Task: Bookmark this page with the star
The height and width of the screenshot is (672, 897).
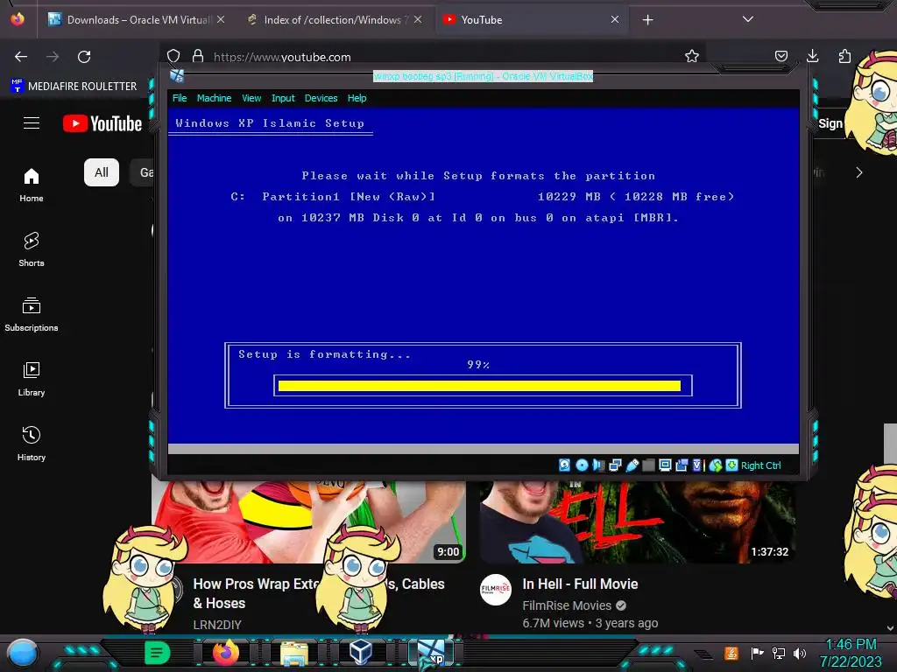Action: (692, 56)
